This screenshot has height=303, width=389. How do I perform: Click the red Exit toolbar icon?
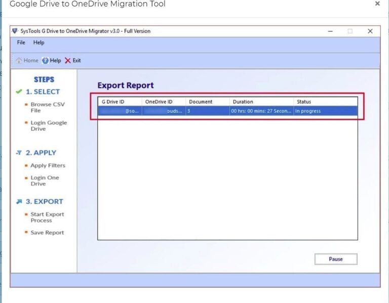pos(68,61)
